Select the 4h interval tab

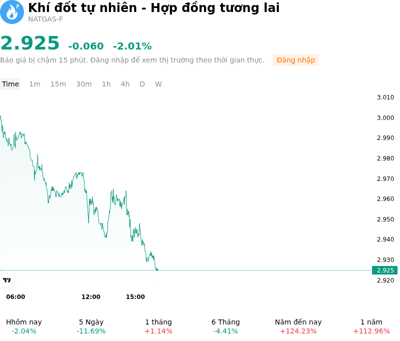click(x=125, y=84)
